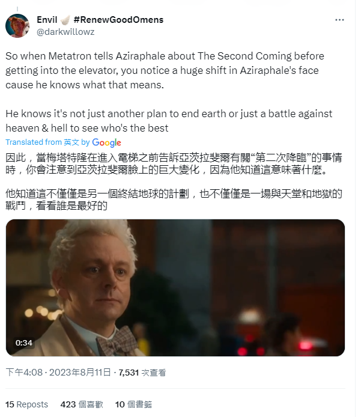Click the Google logo in the translation credit

tap(106, 143)
